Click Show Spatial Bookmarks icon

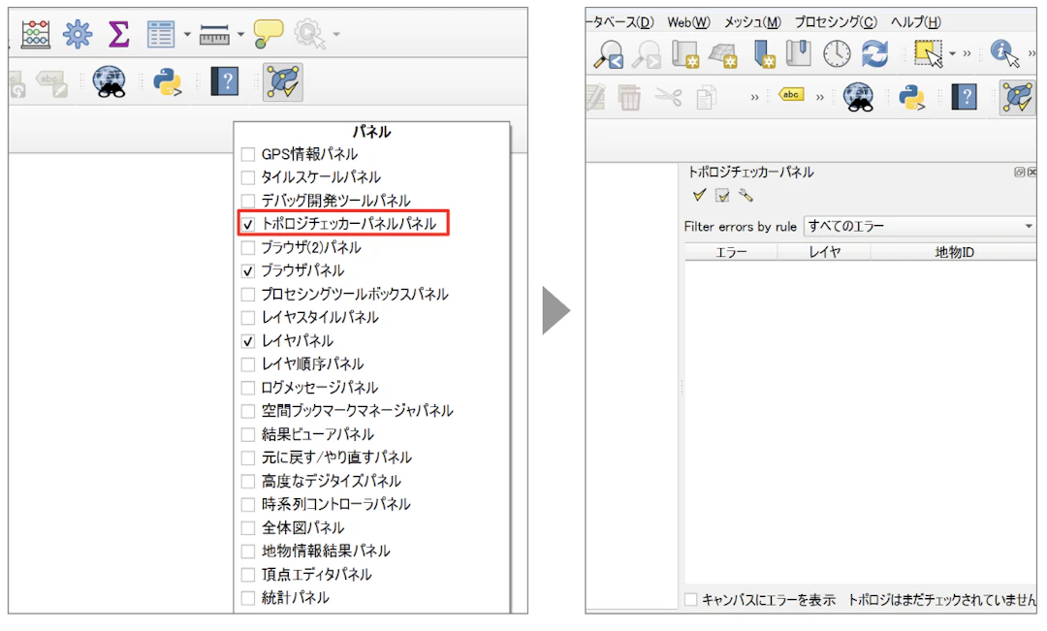click(x=799, y=53)
